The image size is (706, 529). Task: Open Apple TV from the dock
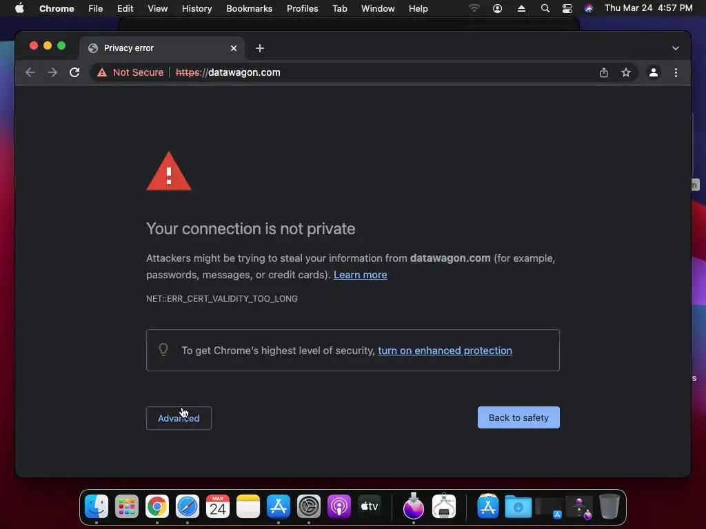370,506
